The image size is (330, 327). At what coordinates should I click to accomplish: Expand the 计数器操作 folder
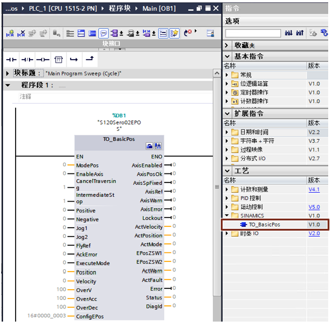[x=227, y=101]
